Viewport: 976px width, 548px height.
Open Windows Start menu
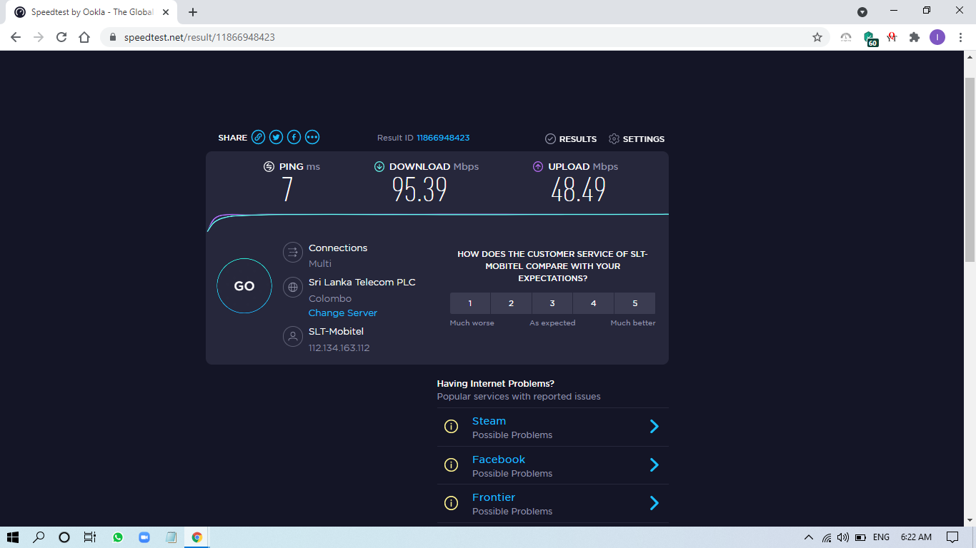coord(12,537)
